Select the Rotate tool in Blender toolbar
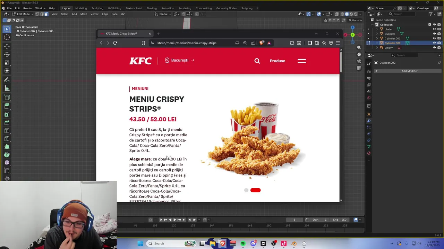Viewport: 444px width, 249px height. click(7, 55)
